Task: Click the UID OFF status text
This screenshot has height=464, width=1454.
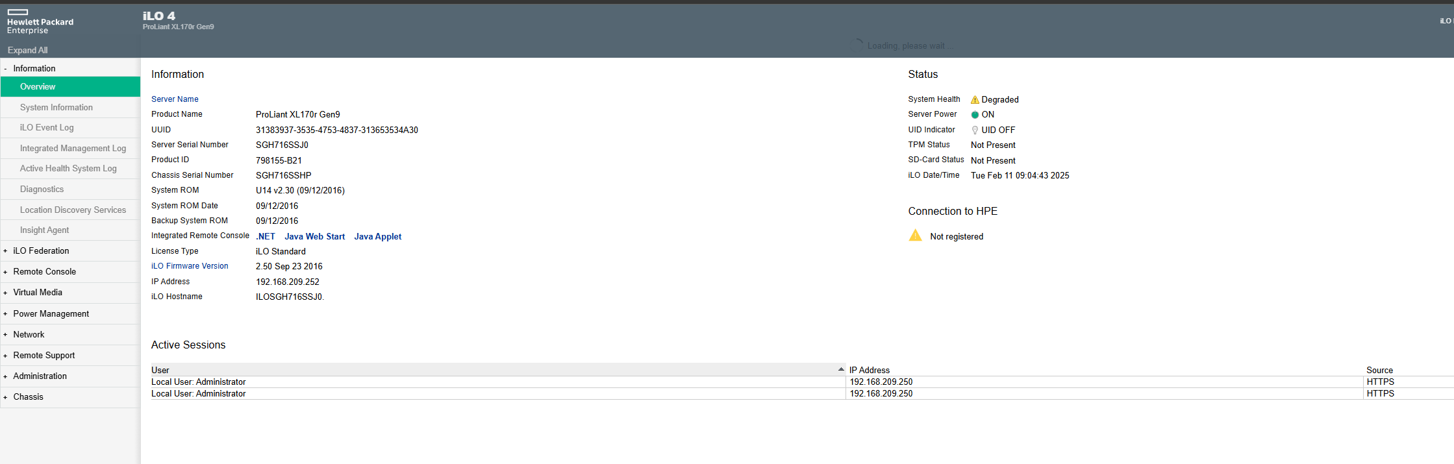Action: (x=998, y=130)
